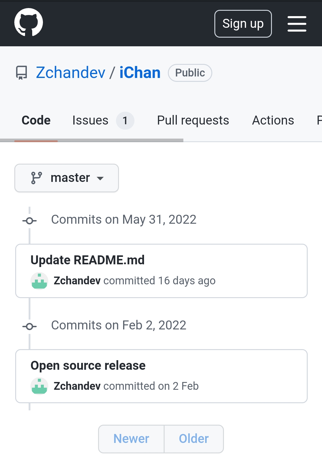The image size is (322, 471).
Task: Click the Older pagination button
Action: coord(194,439)
